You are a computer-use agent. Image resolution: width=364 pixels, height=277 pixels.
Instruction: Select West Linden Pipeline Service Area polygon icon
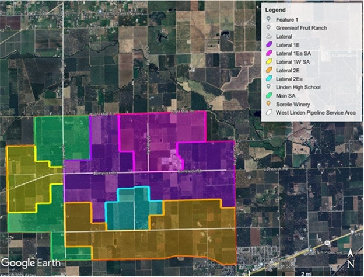[268, 113]
